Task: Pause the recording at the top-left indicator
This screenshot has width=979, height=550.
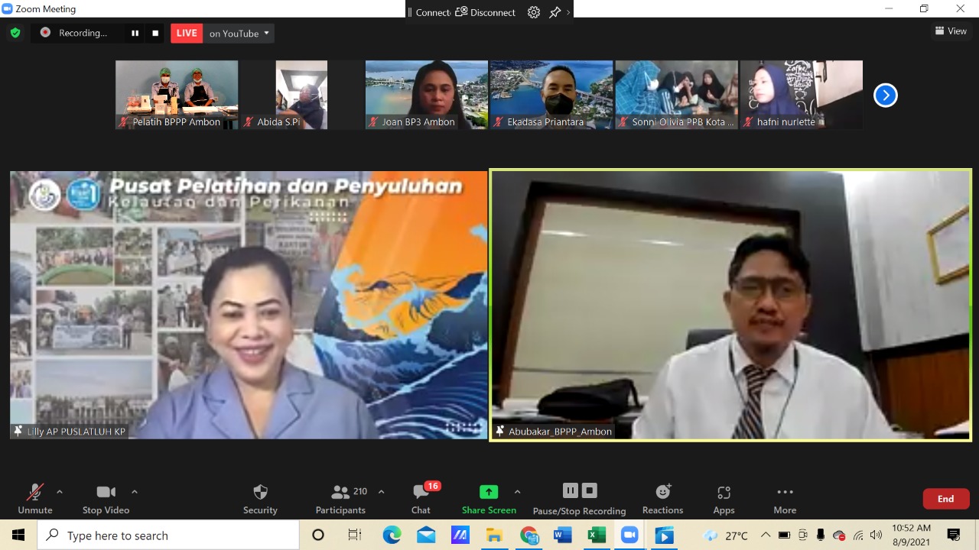Action: [135, 33]
